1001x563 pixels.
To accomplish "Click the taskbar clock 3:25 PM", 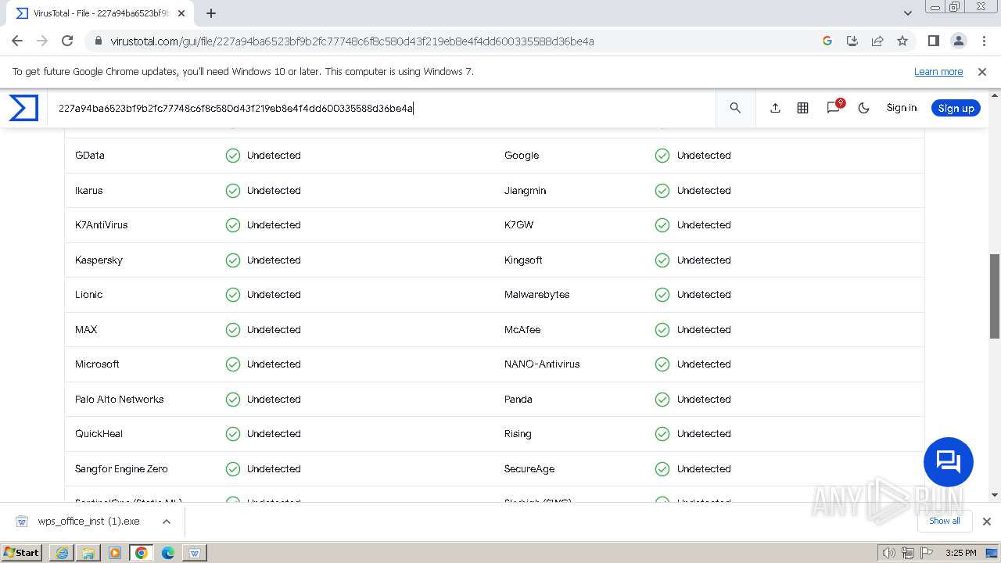I will pos(960,553).
